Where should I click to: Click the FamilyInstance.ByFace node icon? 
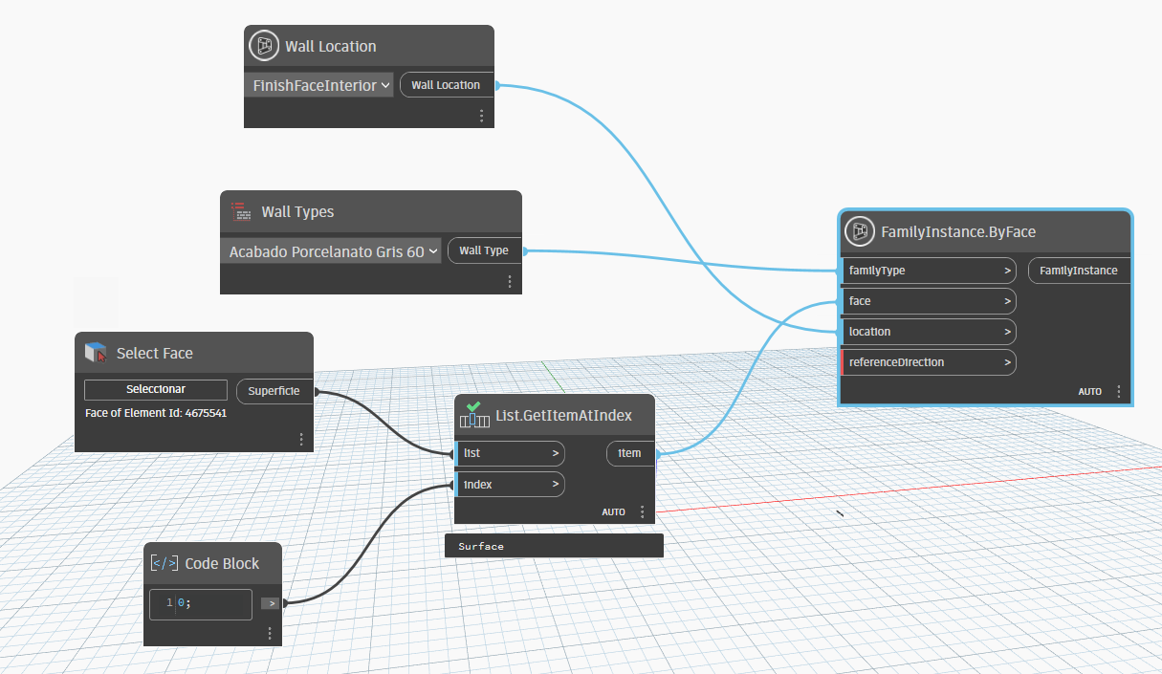[x=861, y=231]
